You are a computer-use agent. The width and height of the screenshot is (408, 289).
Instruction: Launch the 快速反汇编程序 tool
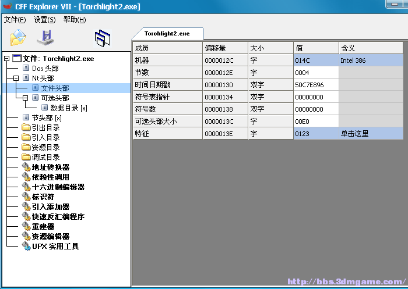58,217
